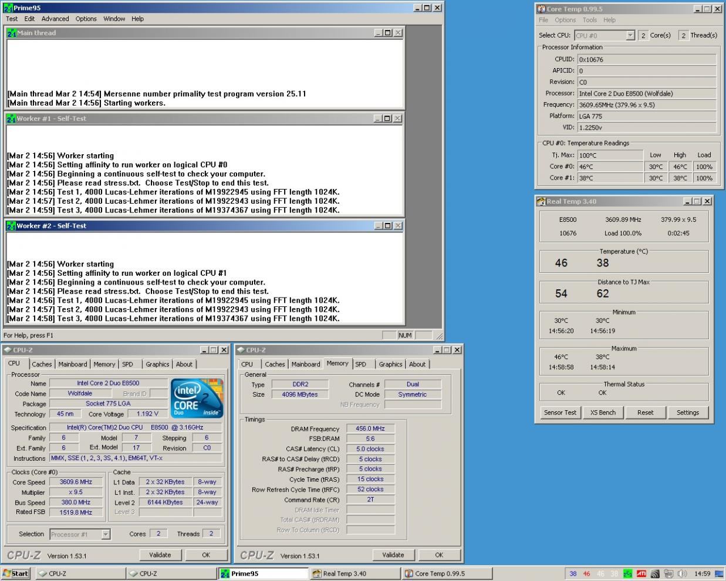The image size is (726, 581).
Task: Click OK in CPU-Z memory window
Action: (x=439, y=555)
